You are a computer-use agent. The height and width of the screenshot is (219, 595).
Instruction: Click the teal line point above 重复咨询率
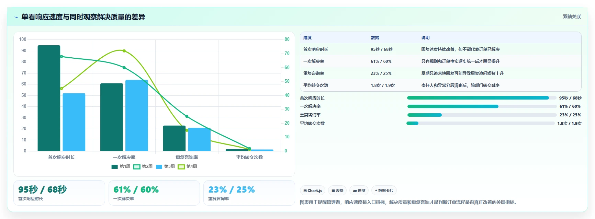[187, 116]
